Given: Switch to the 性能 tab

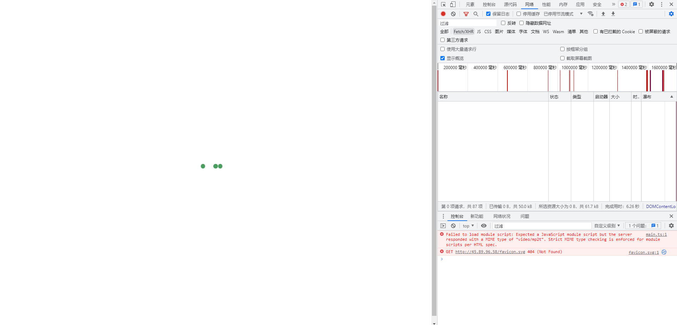Looking at the screenshot, I should 546,4.
